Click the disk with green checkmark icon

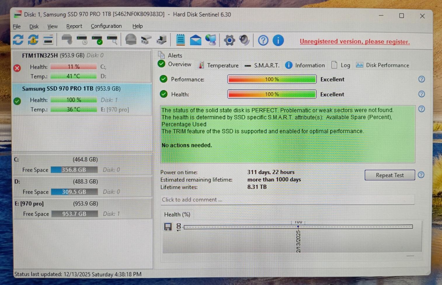pos(97,40)
